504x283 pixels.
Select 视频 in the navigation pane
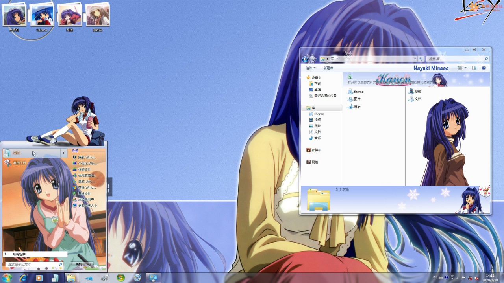pos(315,120)
